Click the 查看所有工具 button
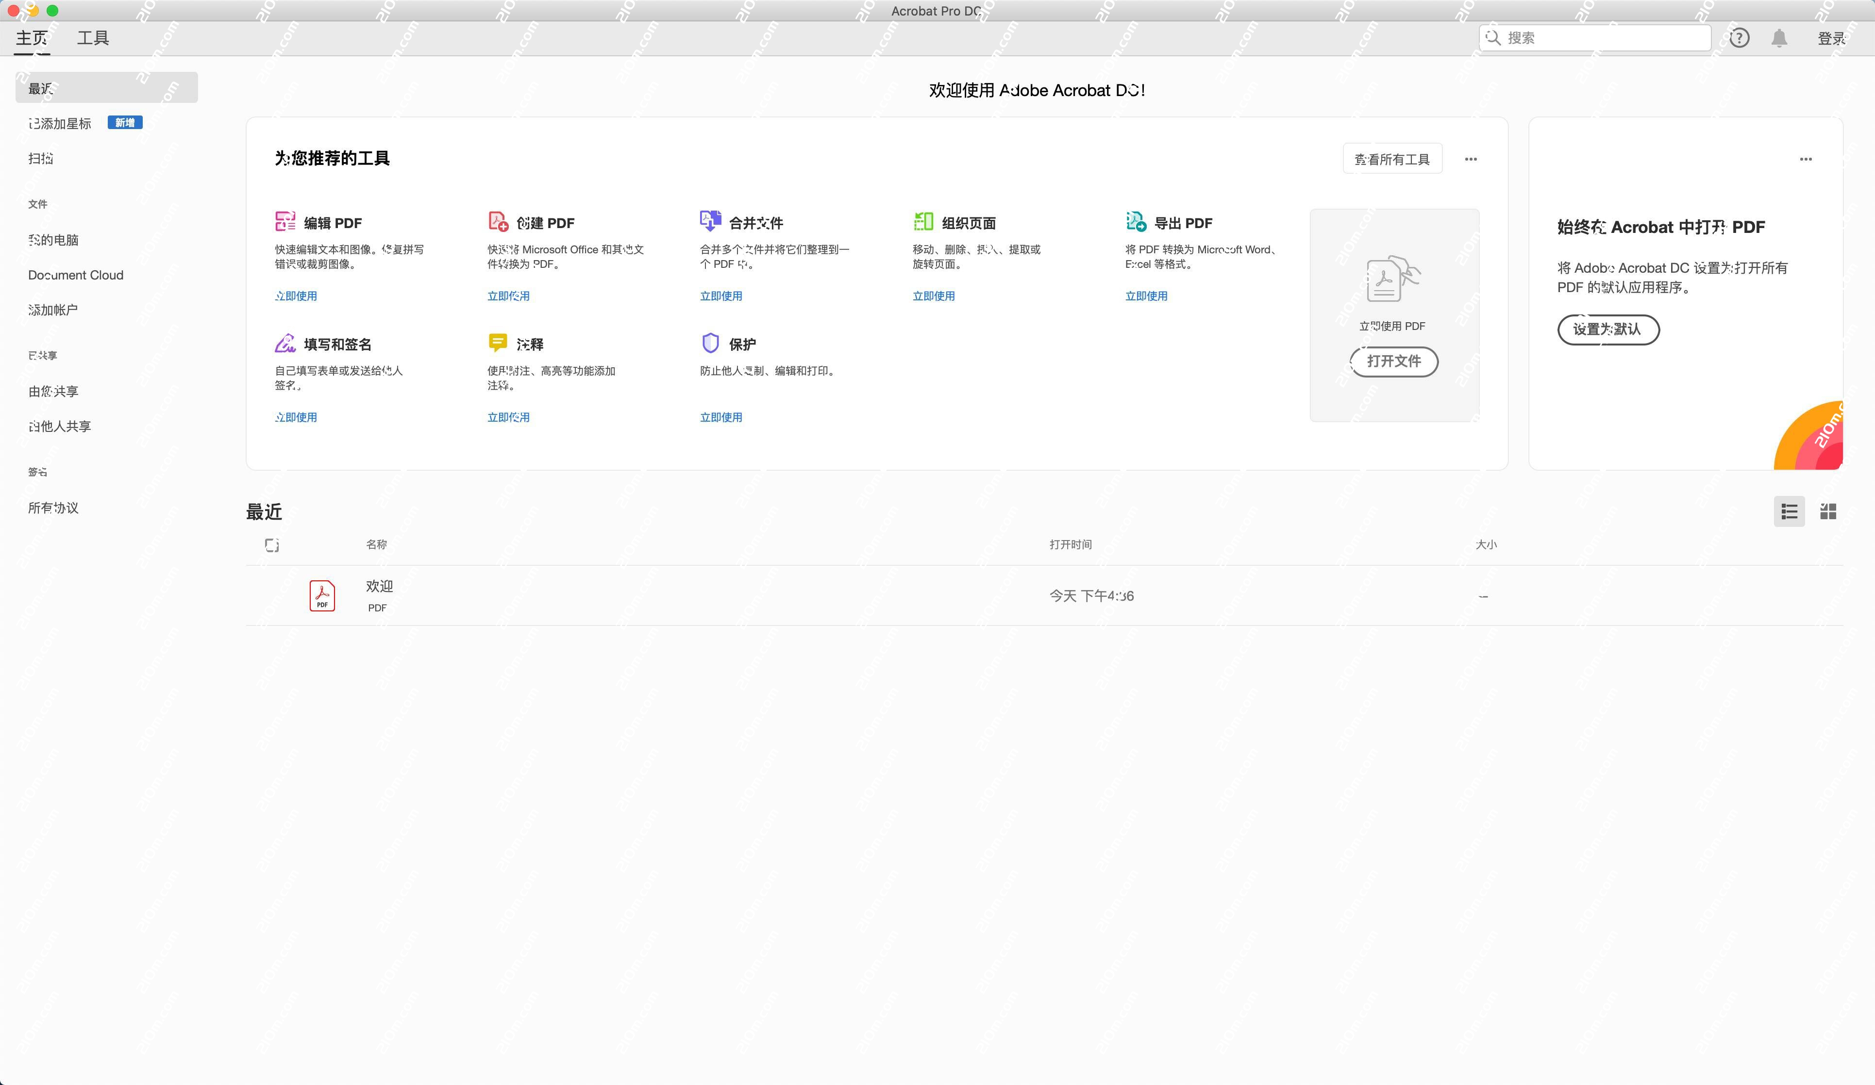Viewport: 1875px width, 1085px height. point(1392,159)
